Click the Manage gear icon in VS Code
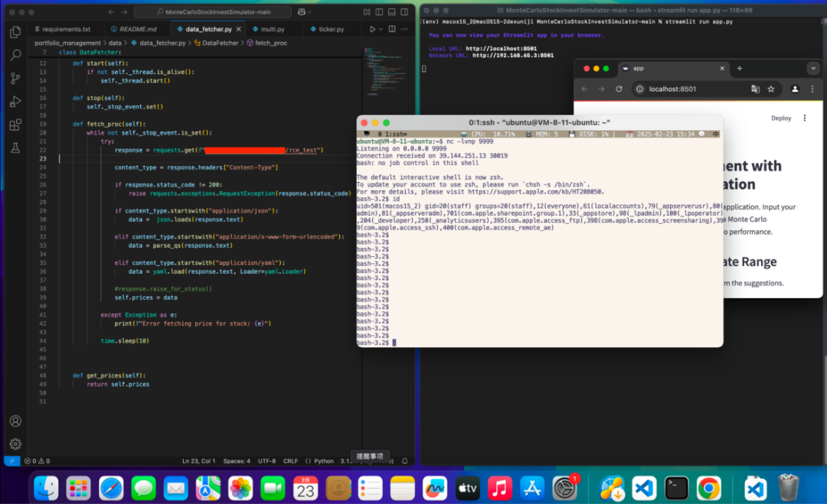The height and width of the screenshot is (504, 827). 15,444
